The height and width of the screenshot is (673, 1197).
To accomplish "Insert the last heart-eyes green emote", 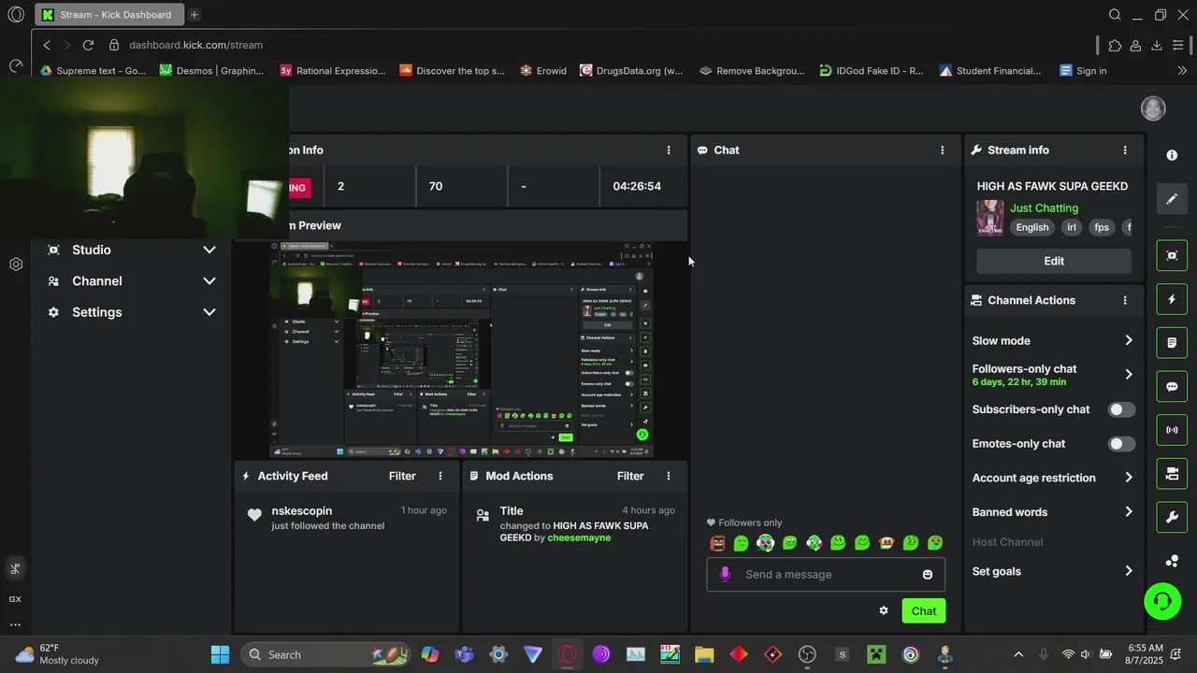I will 934,543.
